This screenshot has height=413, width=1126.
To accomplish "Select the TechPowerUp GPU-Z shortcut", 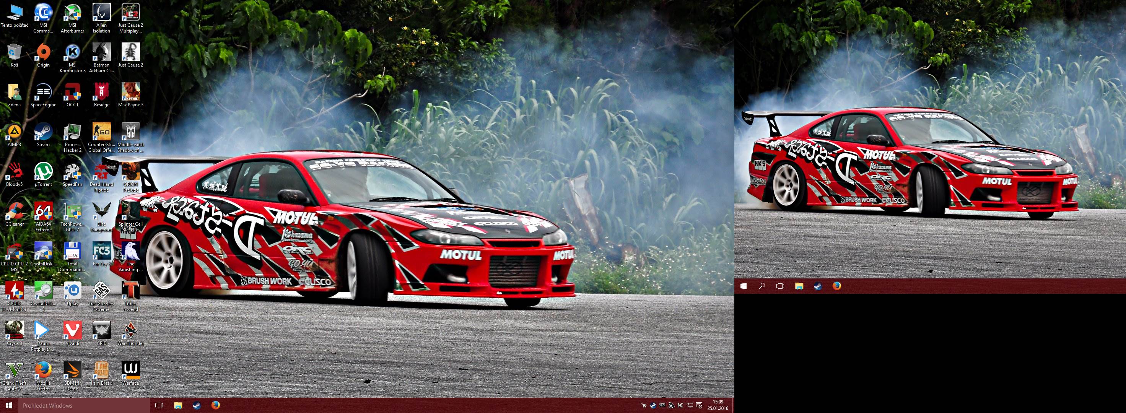I will click(73, 217).
